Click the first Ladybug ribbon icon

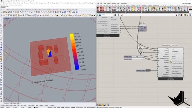(98, 8)
